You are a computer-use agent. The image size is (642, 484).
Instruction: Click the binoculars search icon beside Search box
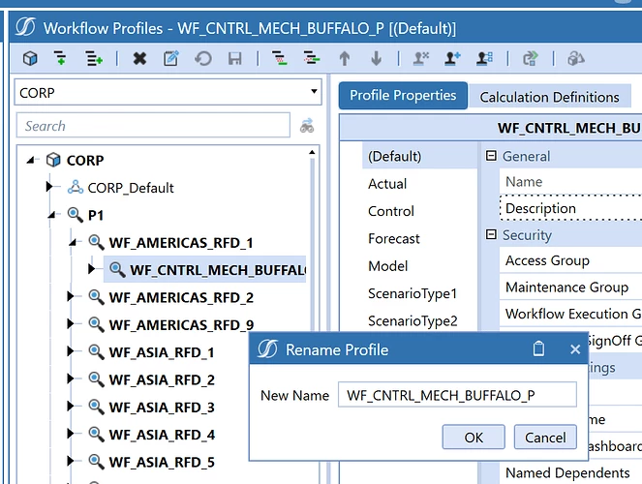pos(307,126)
